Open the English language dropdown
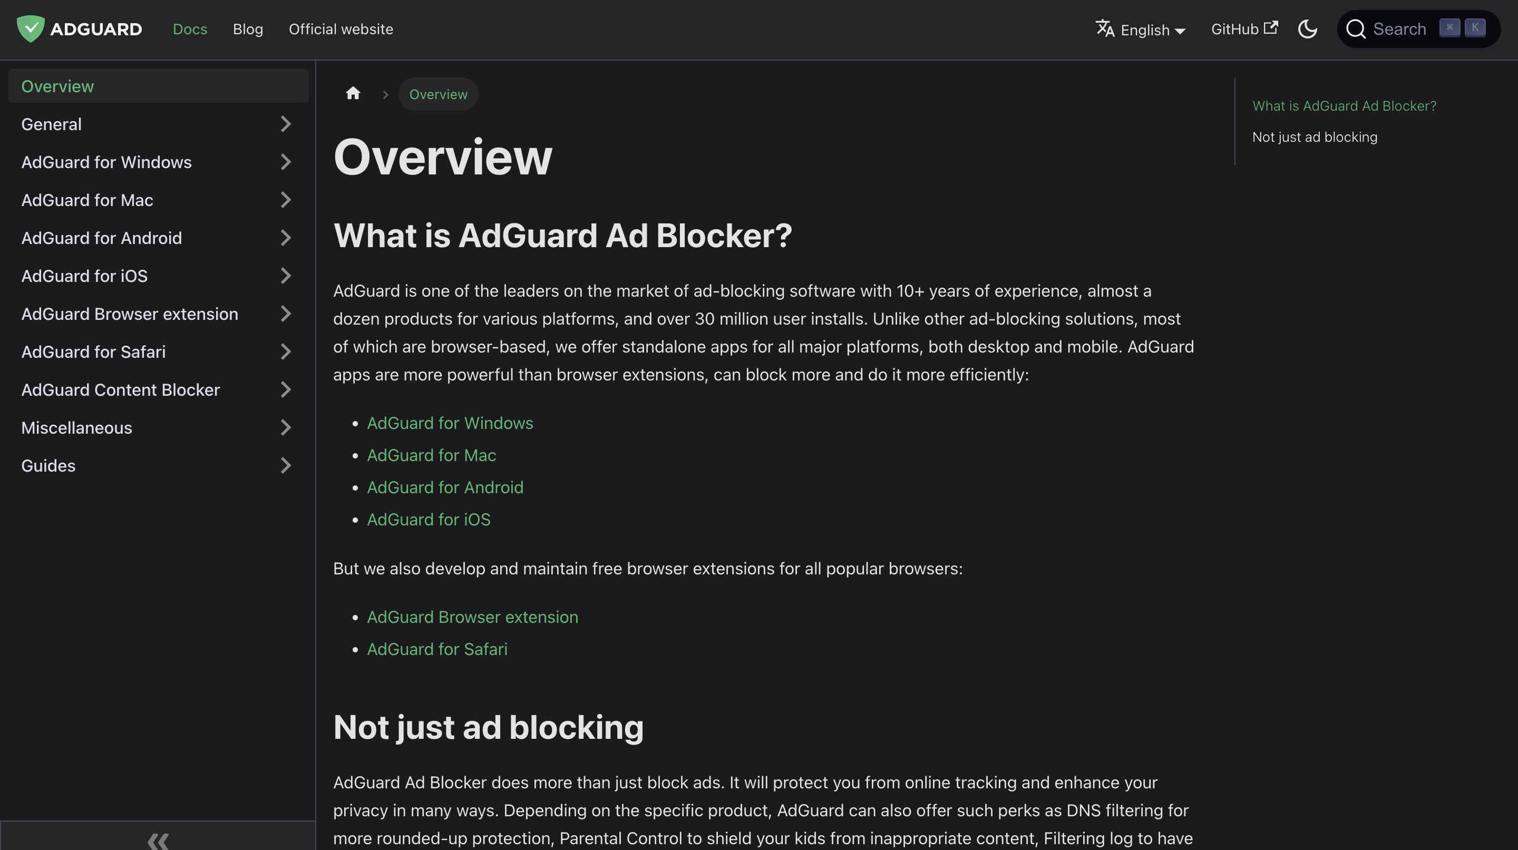The image size is (1518, 850). [x=1140, y=30]
